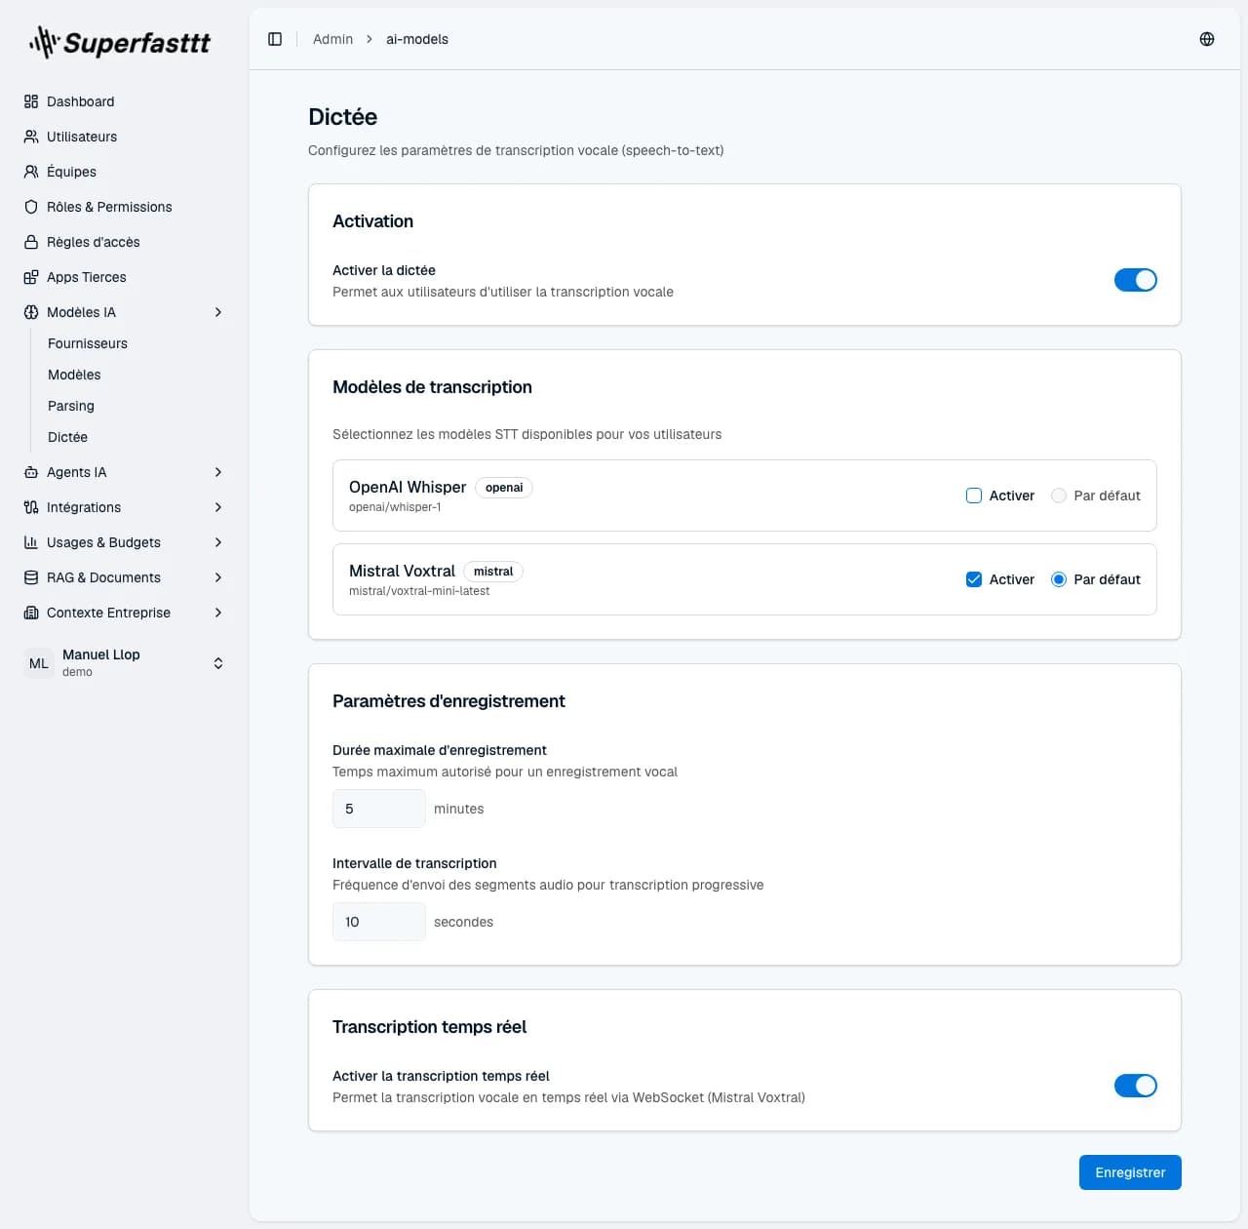This screenshot has width=1248, height=1229.
Task: Expand the Agents IA chevron
Action: [x=218, y=472]
